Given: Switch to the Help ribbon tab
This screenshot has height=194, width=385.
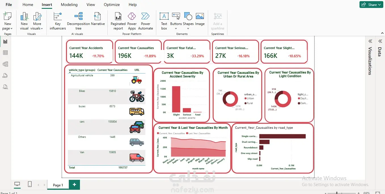Looking at the screenshot, I should click(x=133, y=5).
